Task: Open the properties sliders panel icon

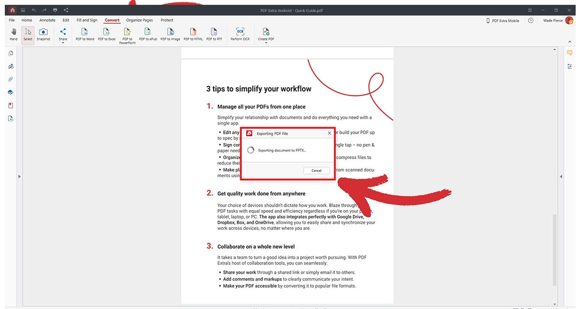Action: (569, 66)
